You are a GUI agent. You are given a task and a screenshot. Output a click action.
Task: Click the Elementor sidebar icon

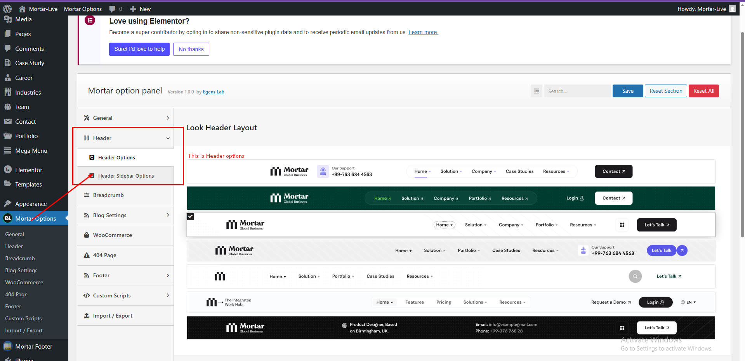(8, 170)
